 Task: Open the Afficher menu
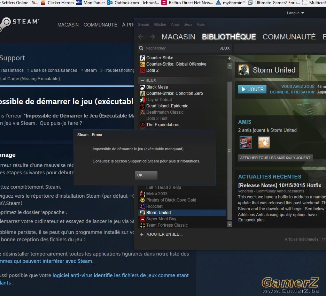tap(160, 24)
